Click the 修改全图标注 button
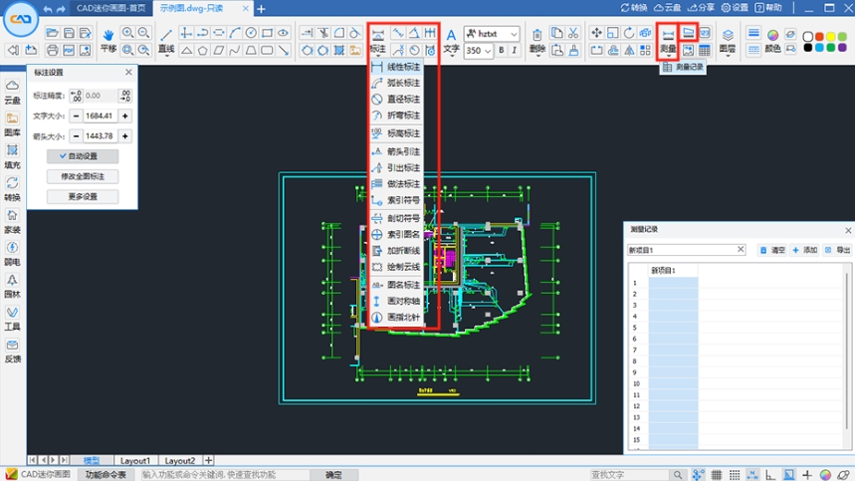Viewport: 855px width, 481px height. pyautogui.click(x=83, y=176)
